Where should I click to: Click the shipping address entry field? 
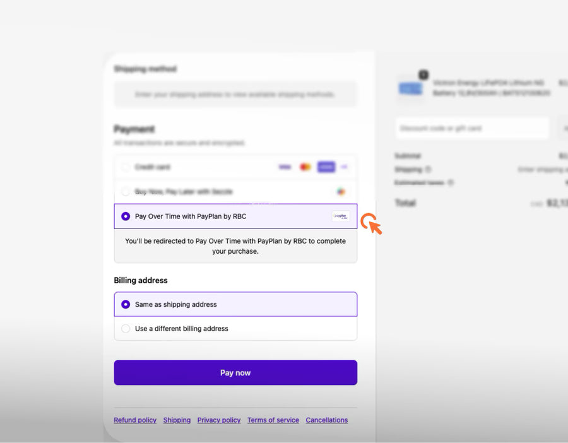point(235,94)
